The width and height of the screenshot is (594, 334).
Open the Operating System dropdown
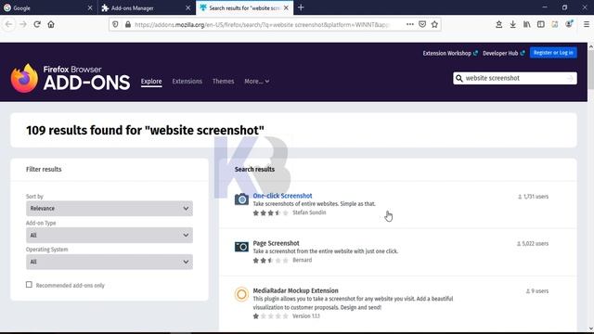110,262
